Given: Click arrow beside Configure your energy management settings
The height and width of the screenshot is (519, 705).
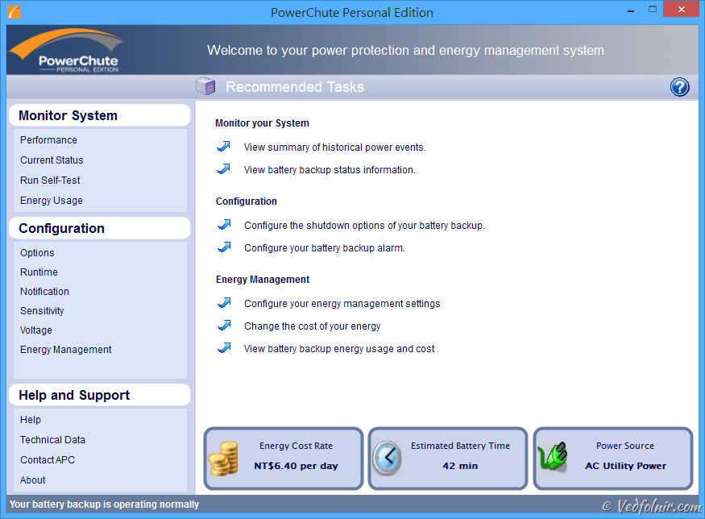Looking at the screenshot, I should tap(224, 303).
